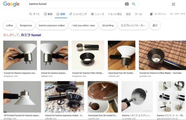The width and height of the screenshot is (186, 120).
Task: Click title '3D Printed Funnel for Kamira espre...'
Action: 22,115
